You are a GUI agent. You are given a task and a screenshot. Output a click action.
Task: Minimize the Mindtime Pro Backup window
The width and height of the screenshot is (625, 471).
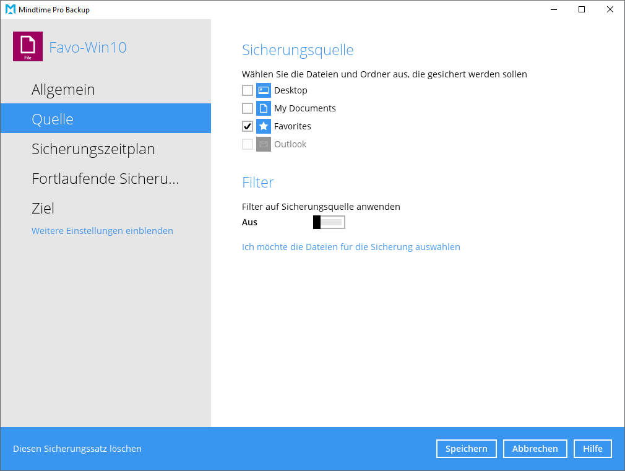[554, 9]
